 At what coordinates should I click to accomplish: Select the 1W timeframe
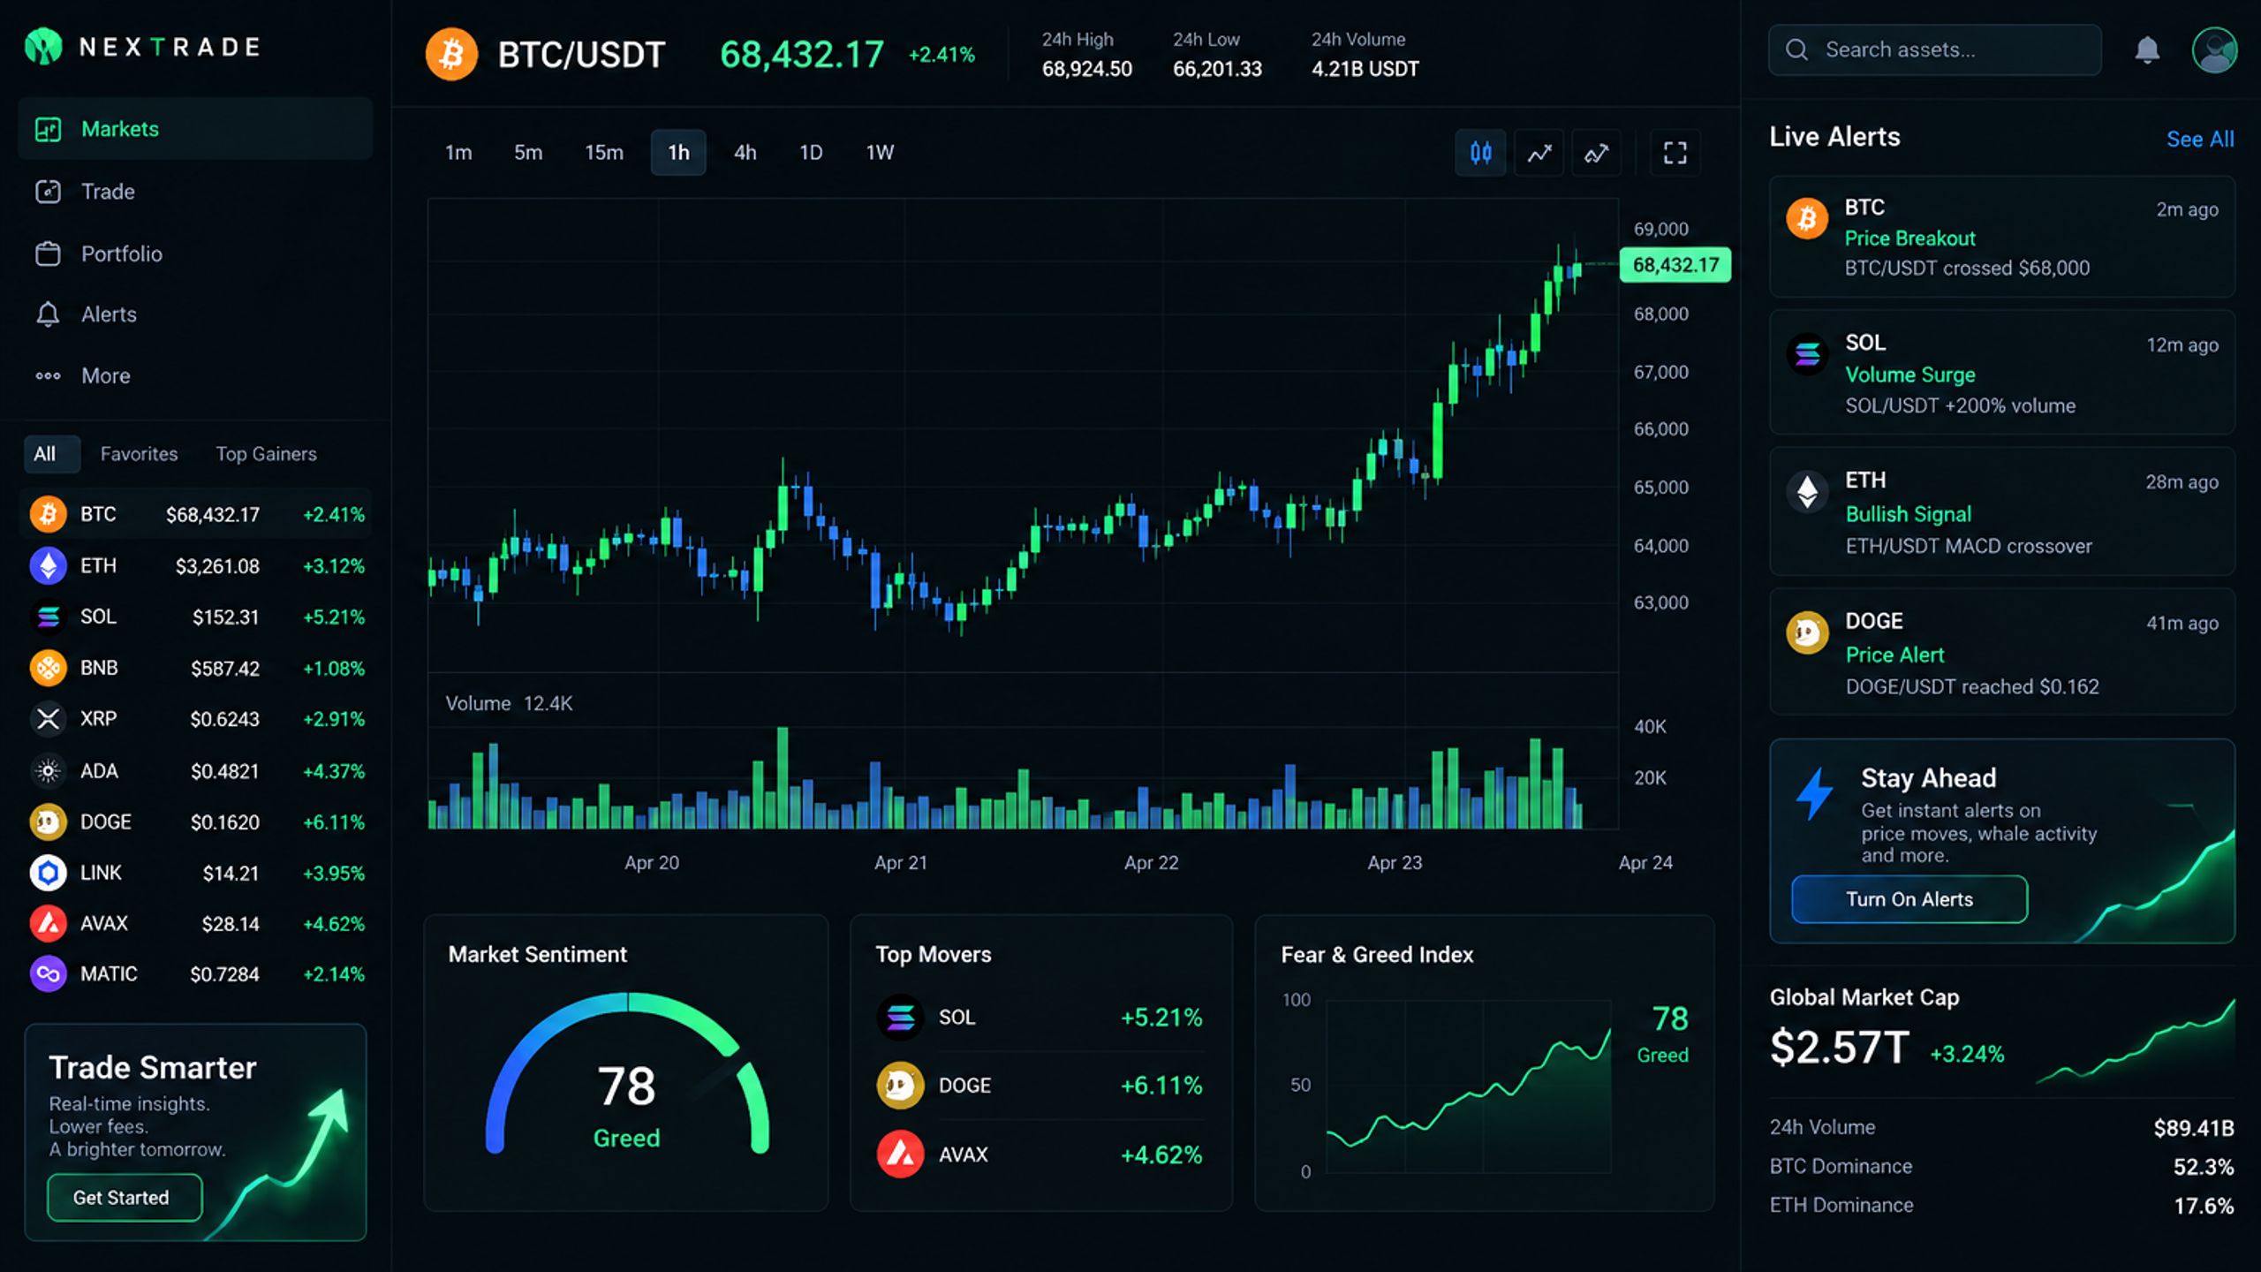pyautogui.click(x=880, y=153)
